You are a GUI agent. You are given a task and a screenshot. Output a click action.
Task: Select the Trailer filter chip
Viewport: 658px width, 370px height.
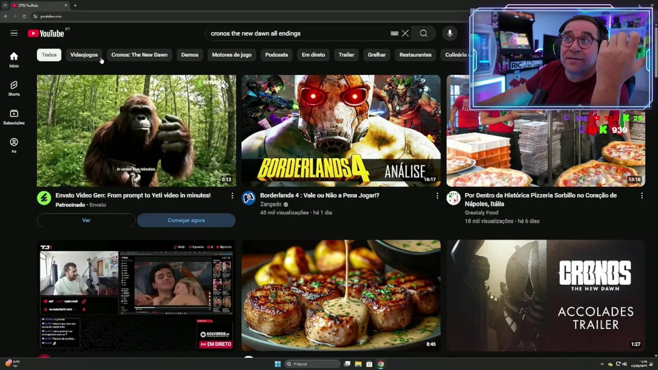click(x=346, y=55)
